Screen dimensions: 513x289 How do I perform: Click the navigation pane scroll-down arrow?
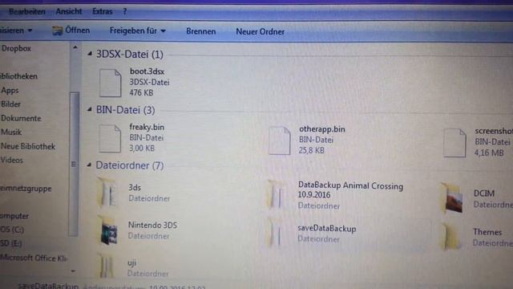click(x=73, y=271)
